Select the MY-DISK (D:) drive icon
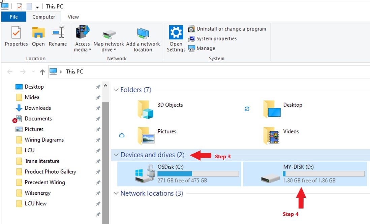The height and width of the screenshot is (224, 370). pos(270,178)
